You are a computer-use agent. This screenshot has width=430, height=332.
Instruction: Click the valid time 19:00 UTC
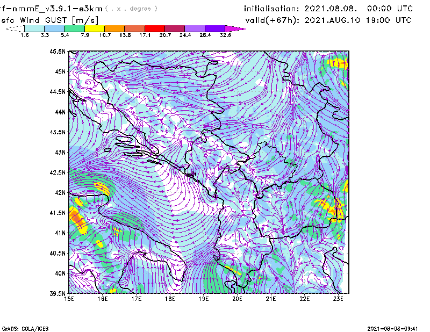(389, 20)
